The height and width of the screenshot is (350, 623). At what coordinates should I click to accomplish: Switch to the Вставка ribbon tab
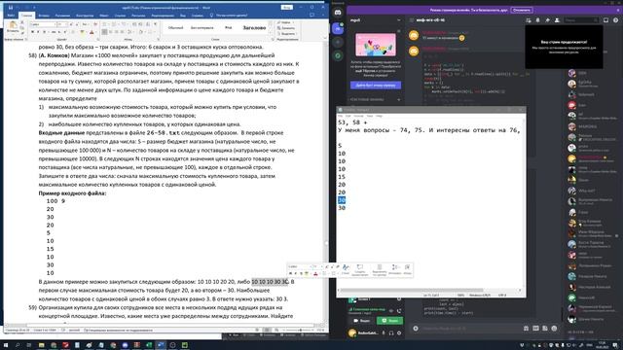pyautogui.click(x=44, y=16)
